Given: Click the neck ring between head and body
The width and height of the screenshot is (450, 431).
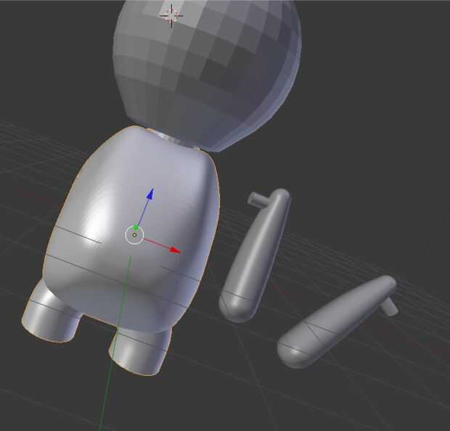Looking at the screenshot, I should coord(172,139).
